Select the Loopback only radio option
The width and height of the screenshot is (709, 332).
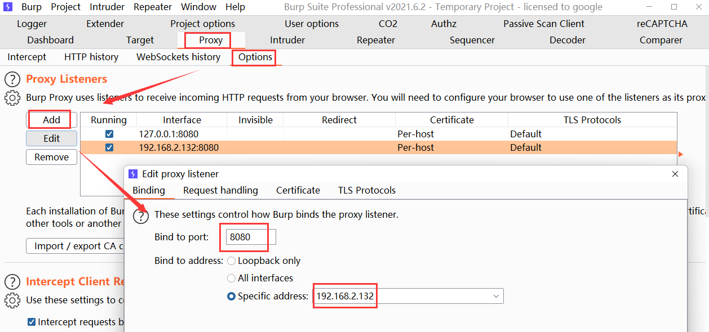[231, 261]
